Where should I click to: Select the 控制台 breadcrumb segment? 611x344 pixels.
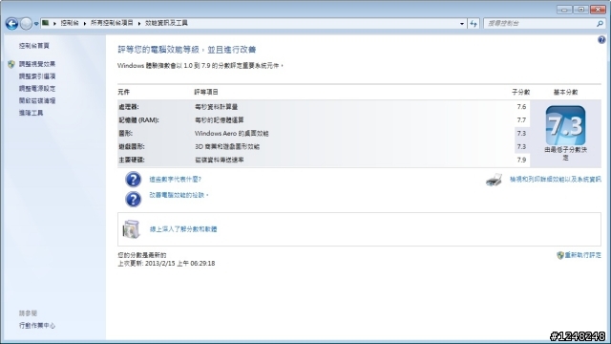(70, 23)
